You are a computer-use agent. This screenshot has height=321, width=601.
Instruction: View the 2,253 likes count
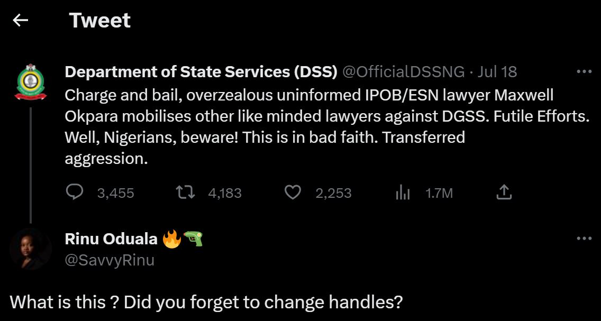click(x=333, y=194)
